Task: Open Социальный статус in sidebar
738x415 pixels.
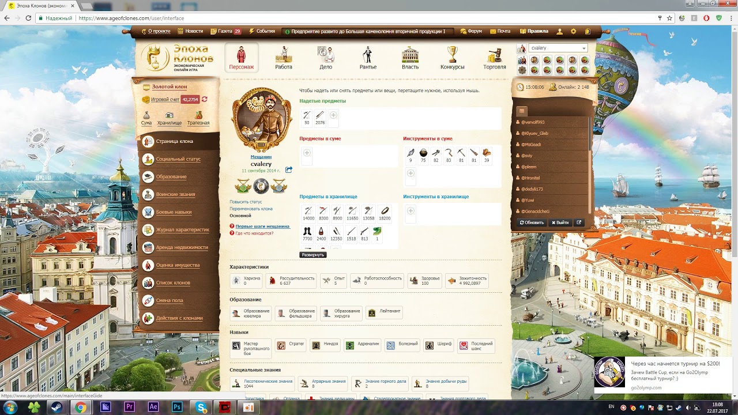Action: click(179, 159)
